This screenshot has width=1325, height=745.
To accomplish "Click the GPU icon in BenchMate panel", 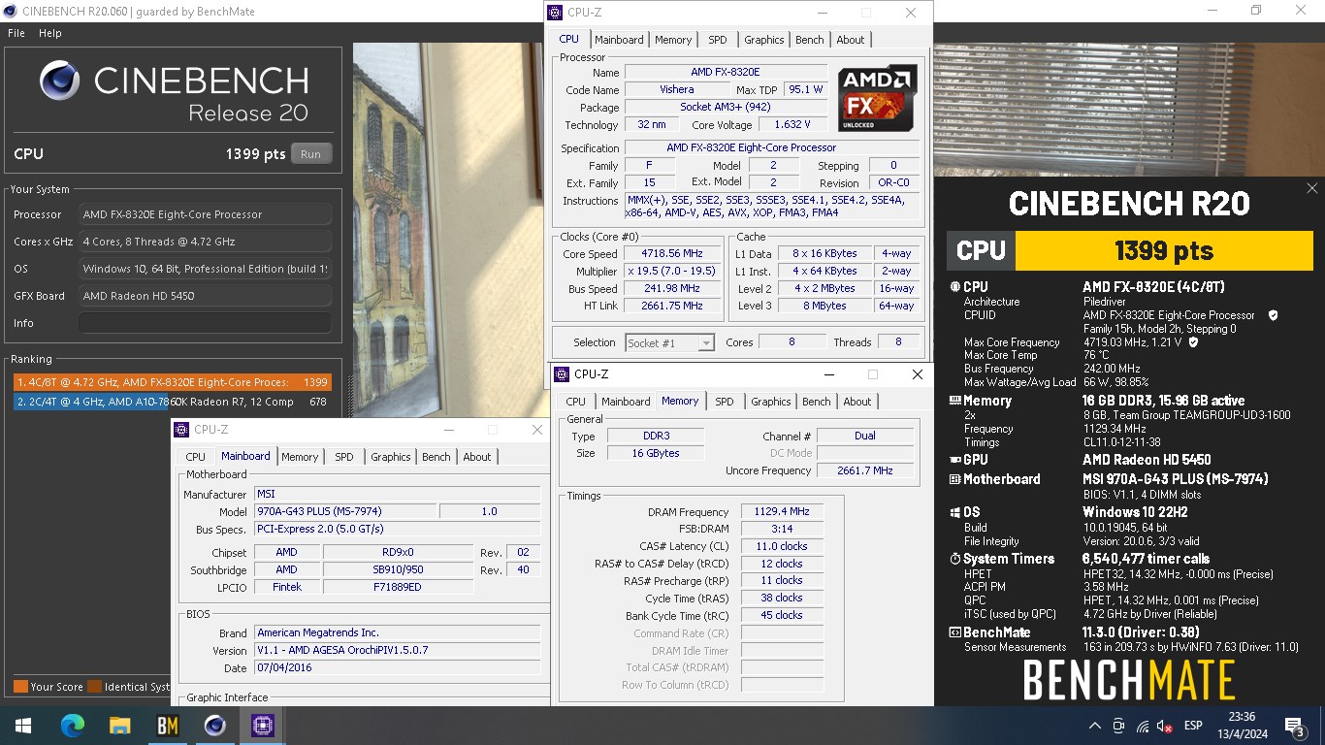I will (954, 460).
